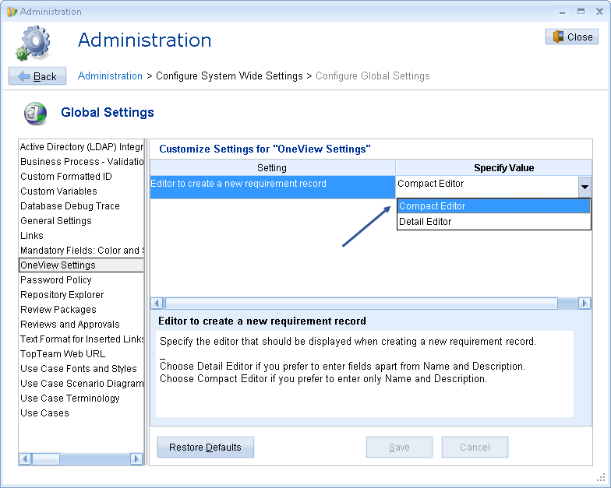The height and width of the screenshot is (488, 611).
Task: Click the Setting column header
Action: pyautogui.click(x=273, y=168)
